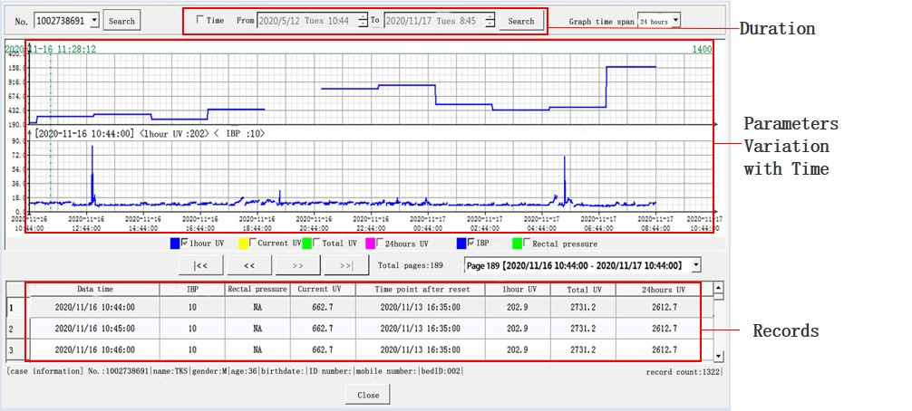
Task: Go to the first page of records
Action: coord(201,265)
